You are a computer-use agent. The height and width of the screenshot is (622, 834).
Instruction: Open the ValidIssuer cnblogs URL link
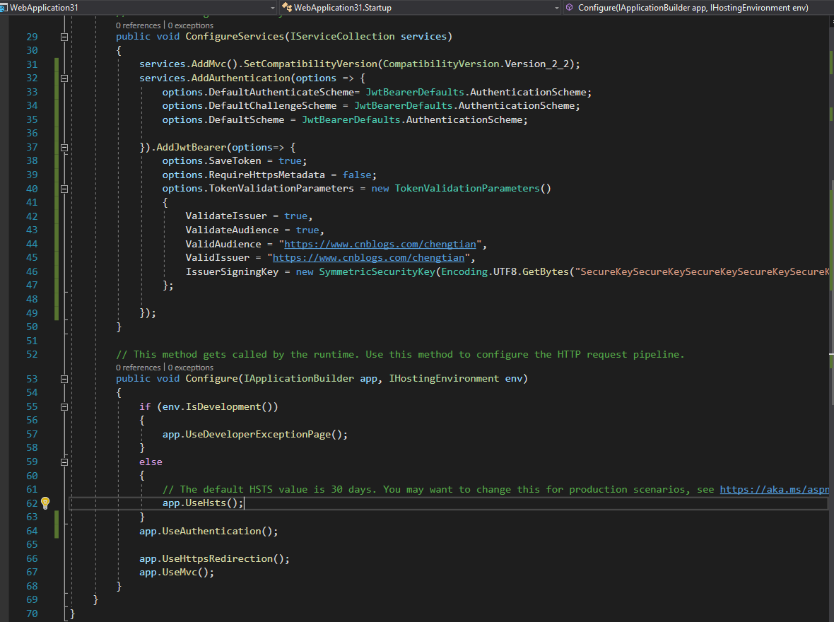tap(368, 257)
